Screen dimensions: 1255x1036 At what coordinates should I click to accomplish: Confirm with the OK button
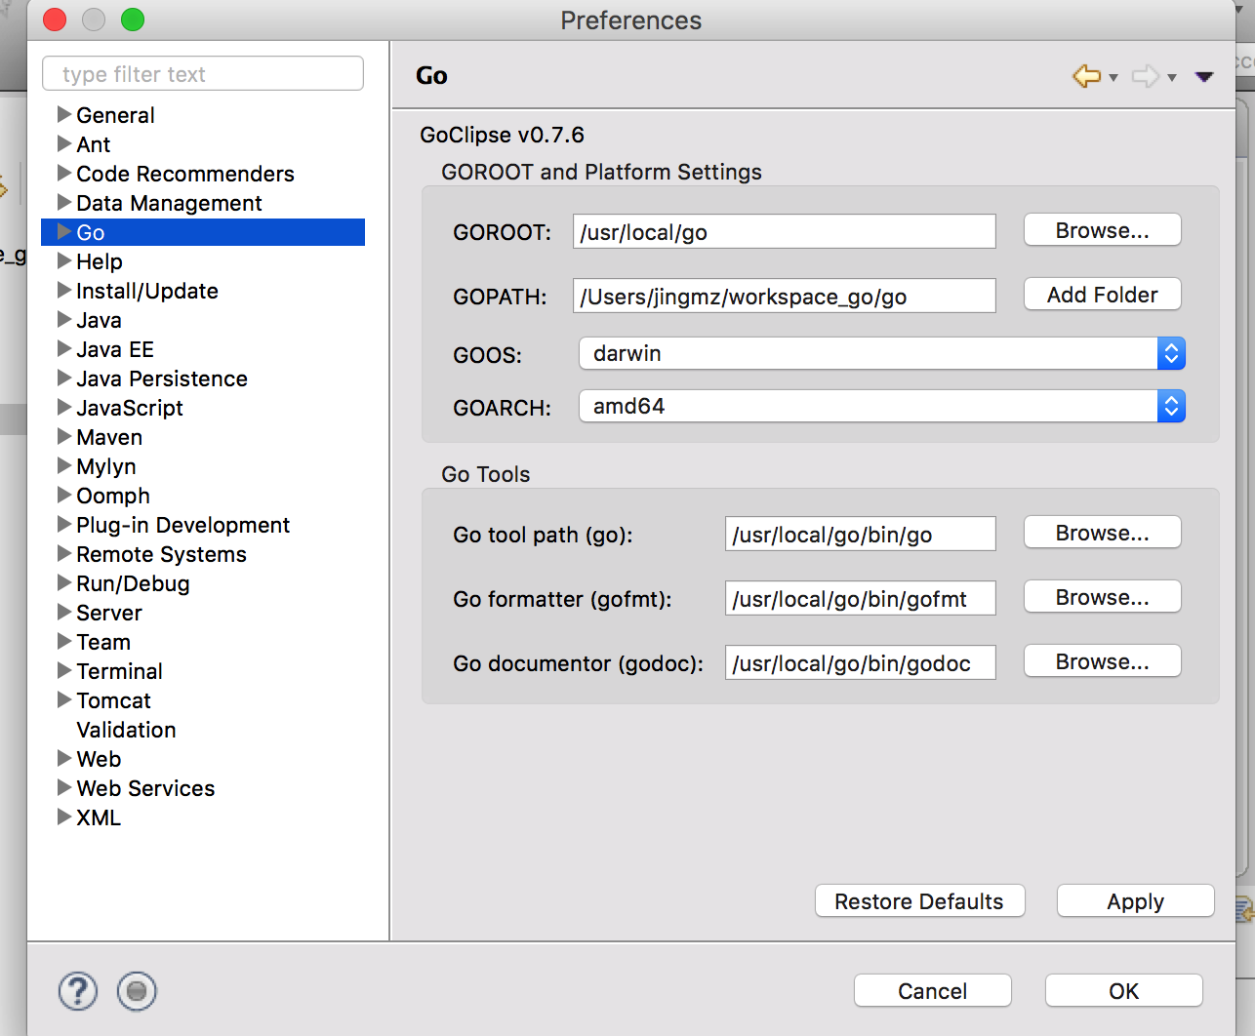point(1124,991)
